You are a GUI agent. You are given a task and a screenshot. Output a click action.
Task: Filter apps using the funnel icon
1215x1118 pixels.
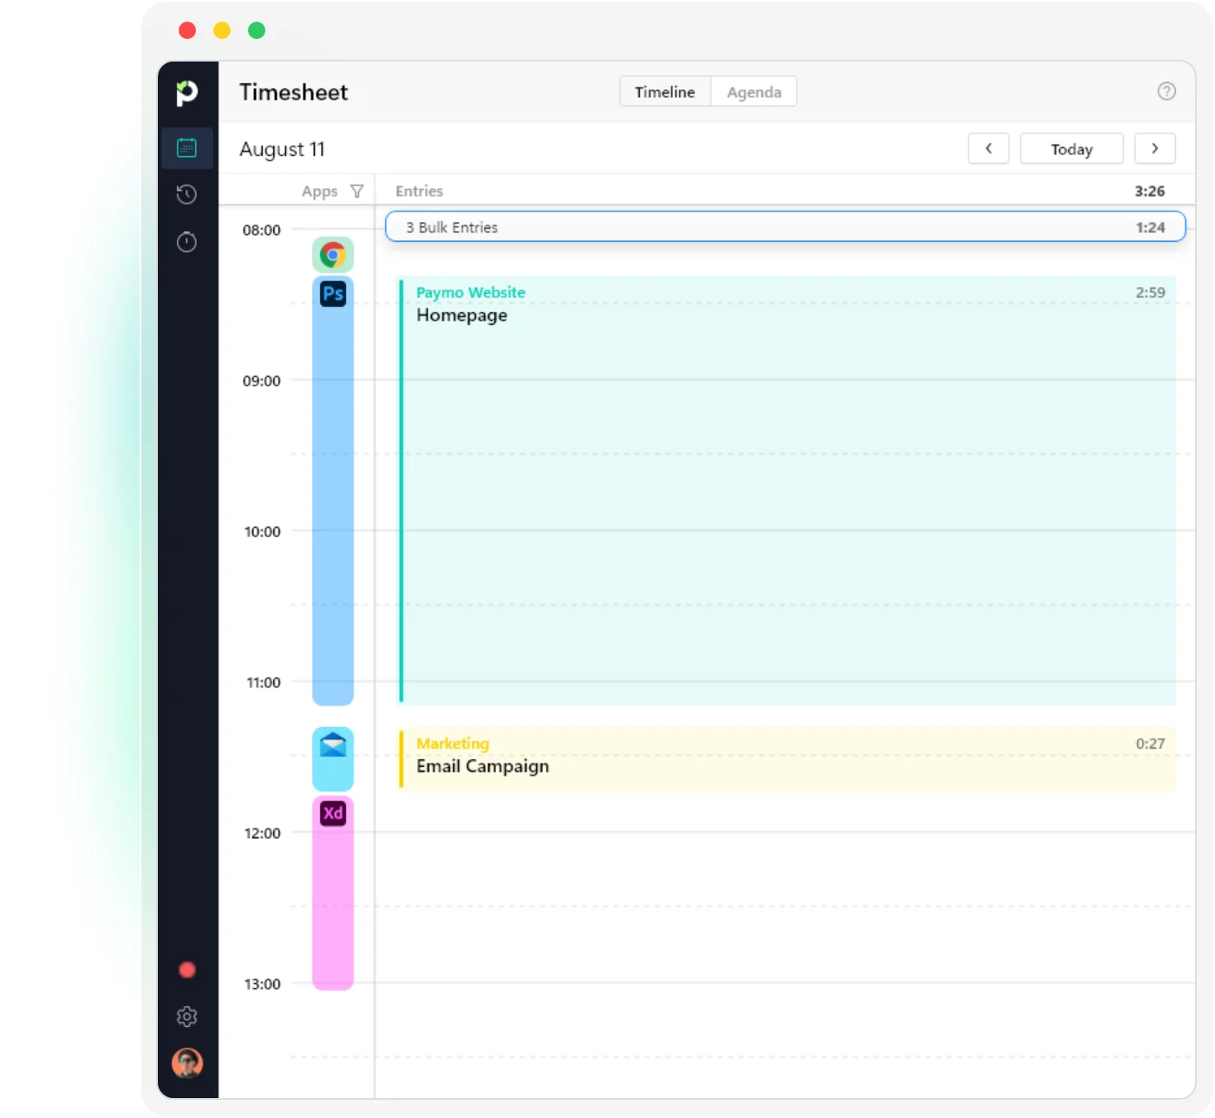coord(356,192)
